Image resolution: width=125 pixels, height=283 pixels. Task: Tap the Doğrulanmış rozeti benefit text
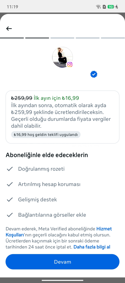click(x=41, y=169)
